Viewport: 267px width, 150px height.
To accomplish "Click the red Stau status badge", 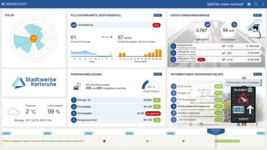I will pos(156,25).
